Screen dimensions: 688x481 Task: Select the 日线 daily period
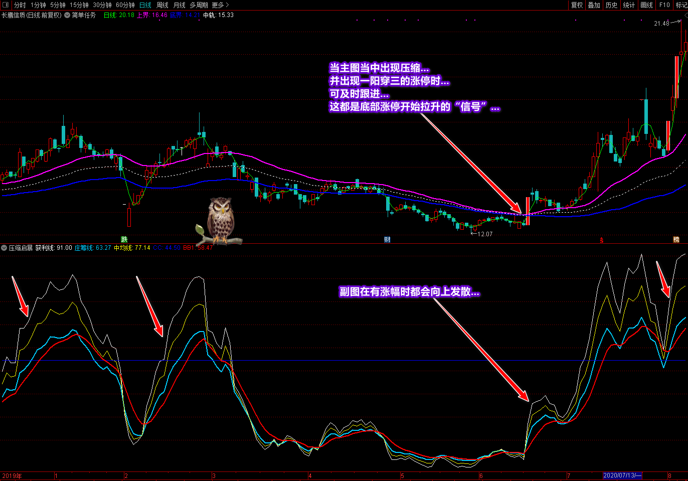point(145,5)
